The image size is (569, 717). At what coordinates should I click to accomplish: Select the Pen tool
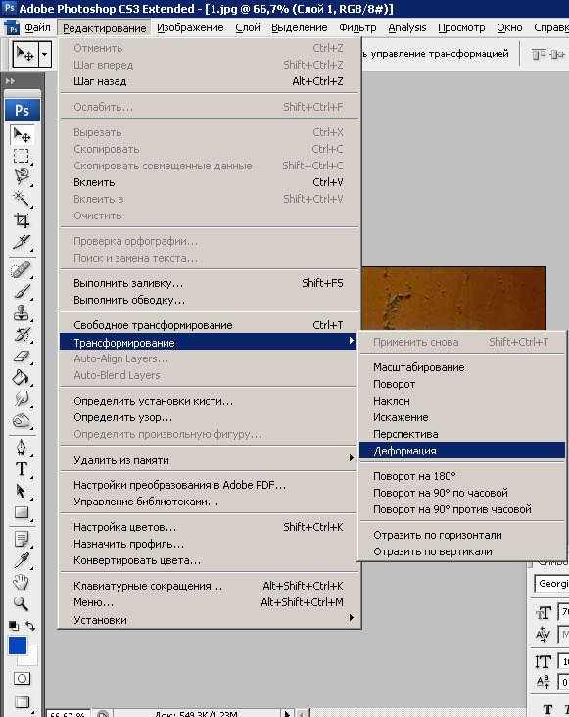[x=22, y=448]
